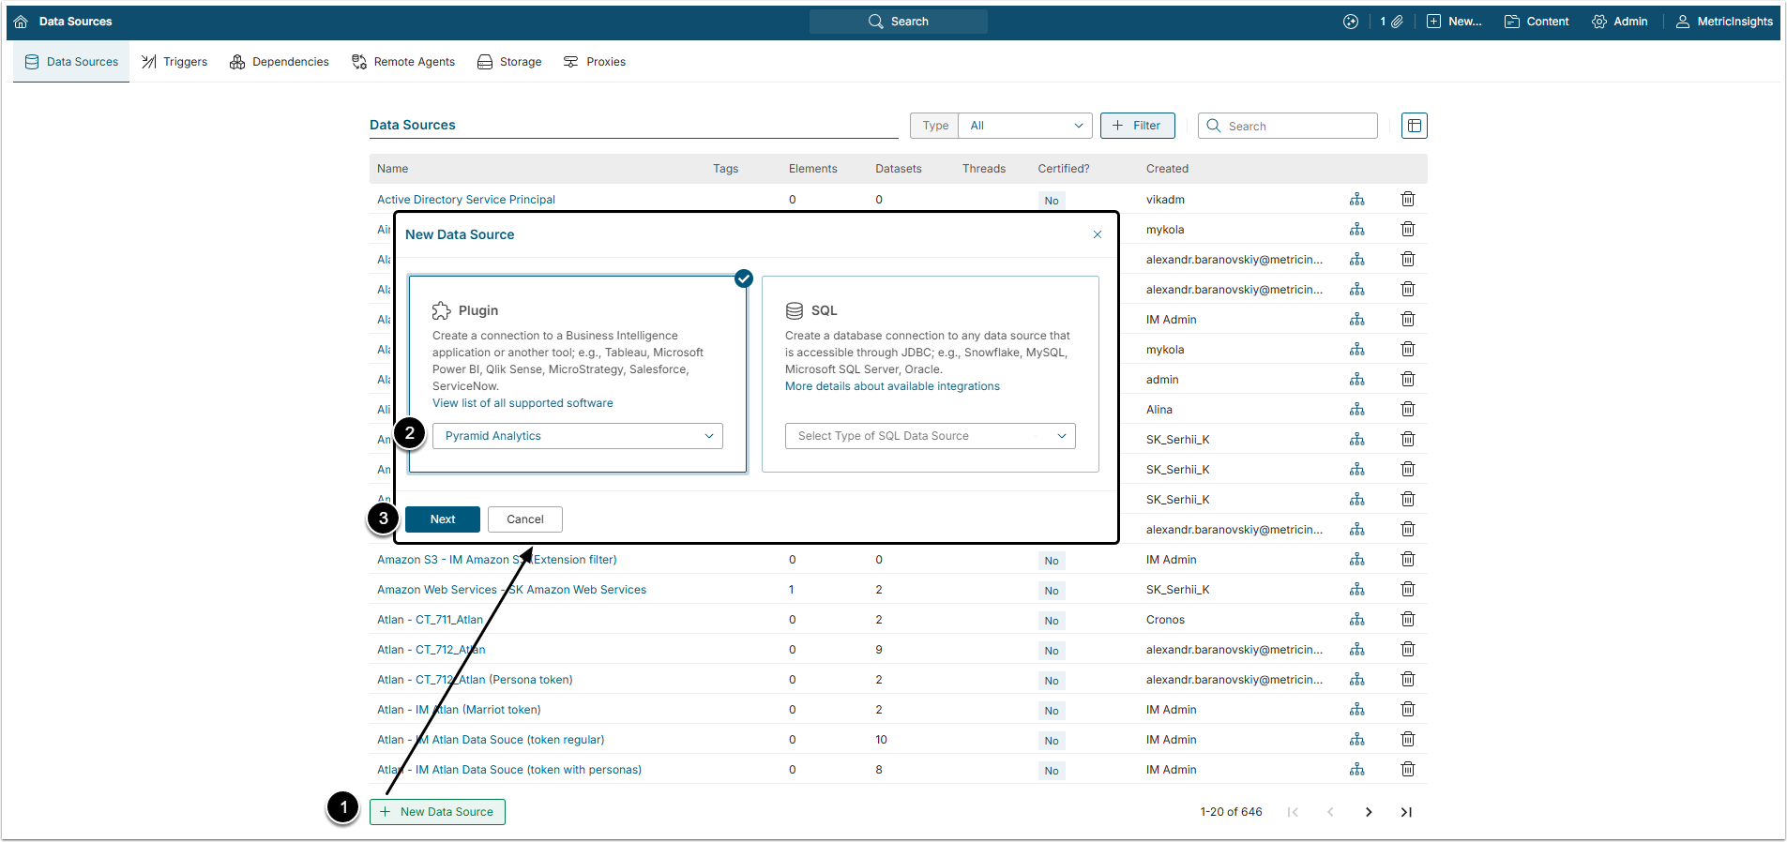Image resolution: width=1787 pixels, height=842 pixels.
Task: Go to the next page arrow
Action: tap(1368, 812)
